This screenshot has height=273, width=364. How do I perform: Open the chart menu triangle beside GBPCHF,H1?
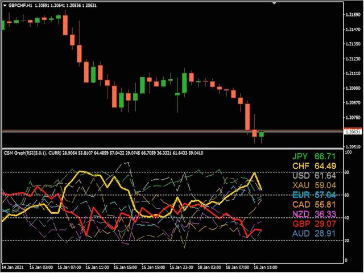[5, 5]
